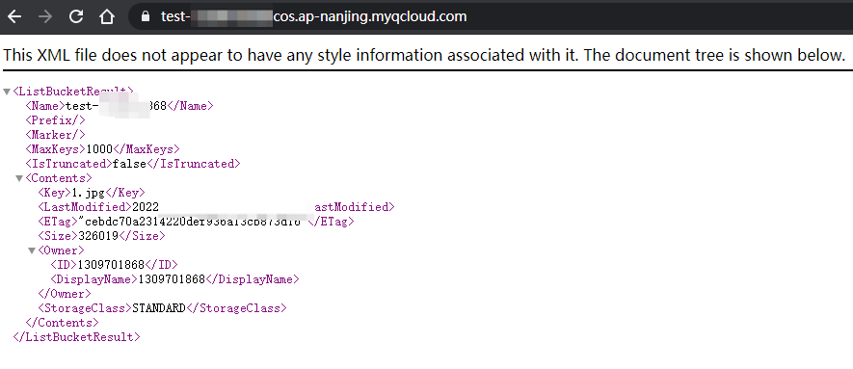
Task: Click the browser forward arrow
Action: point(45,16)
